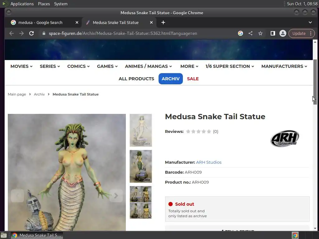The image size is (319, 239).
Task: Open the System menu
Action: 61,4
